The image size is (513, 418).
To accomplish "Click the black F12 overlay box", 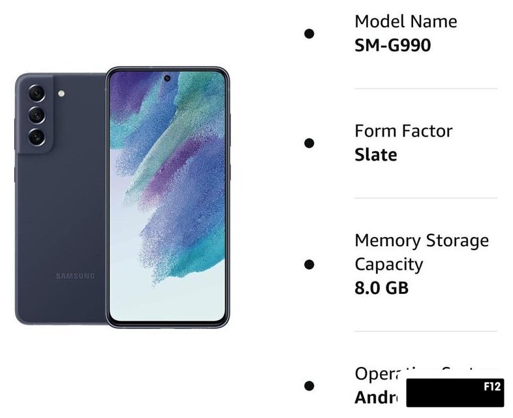I will coord(455,393).
